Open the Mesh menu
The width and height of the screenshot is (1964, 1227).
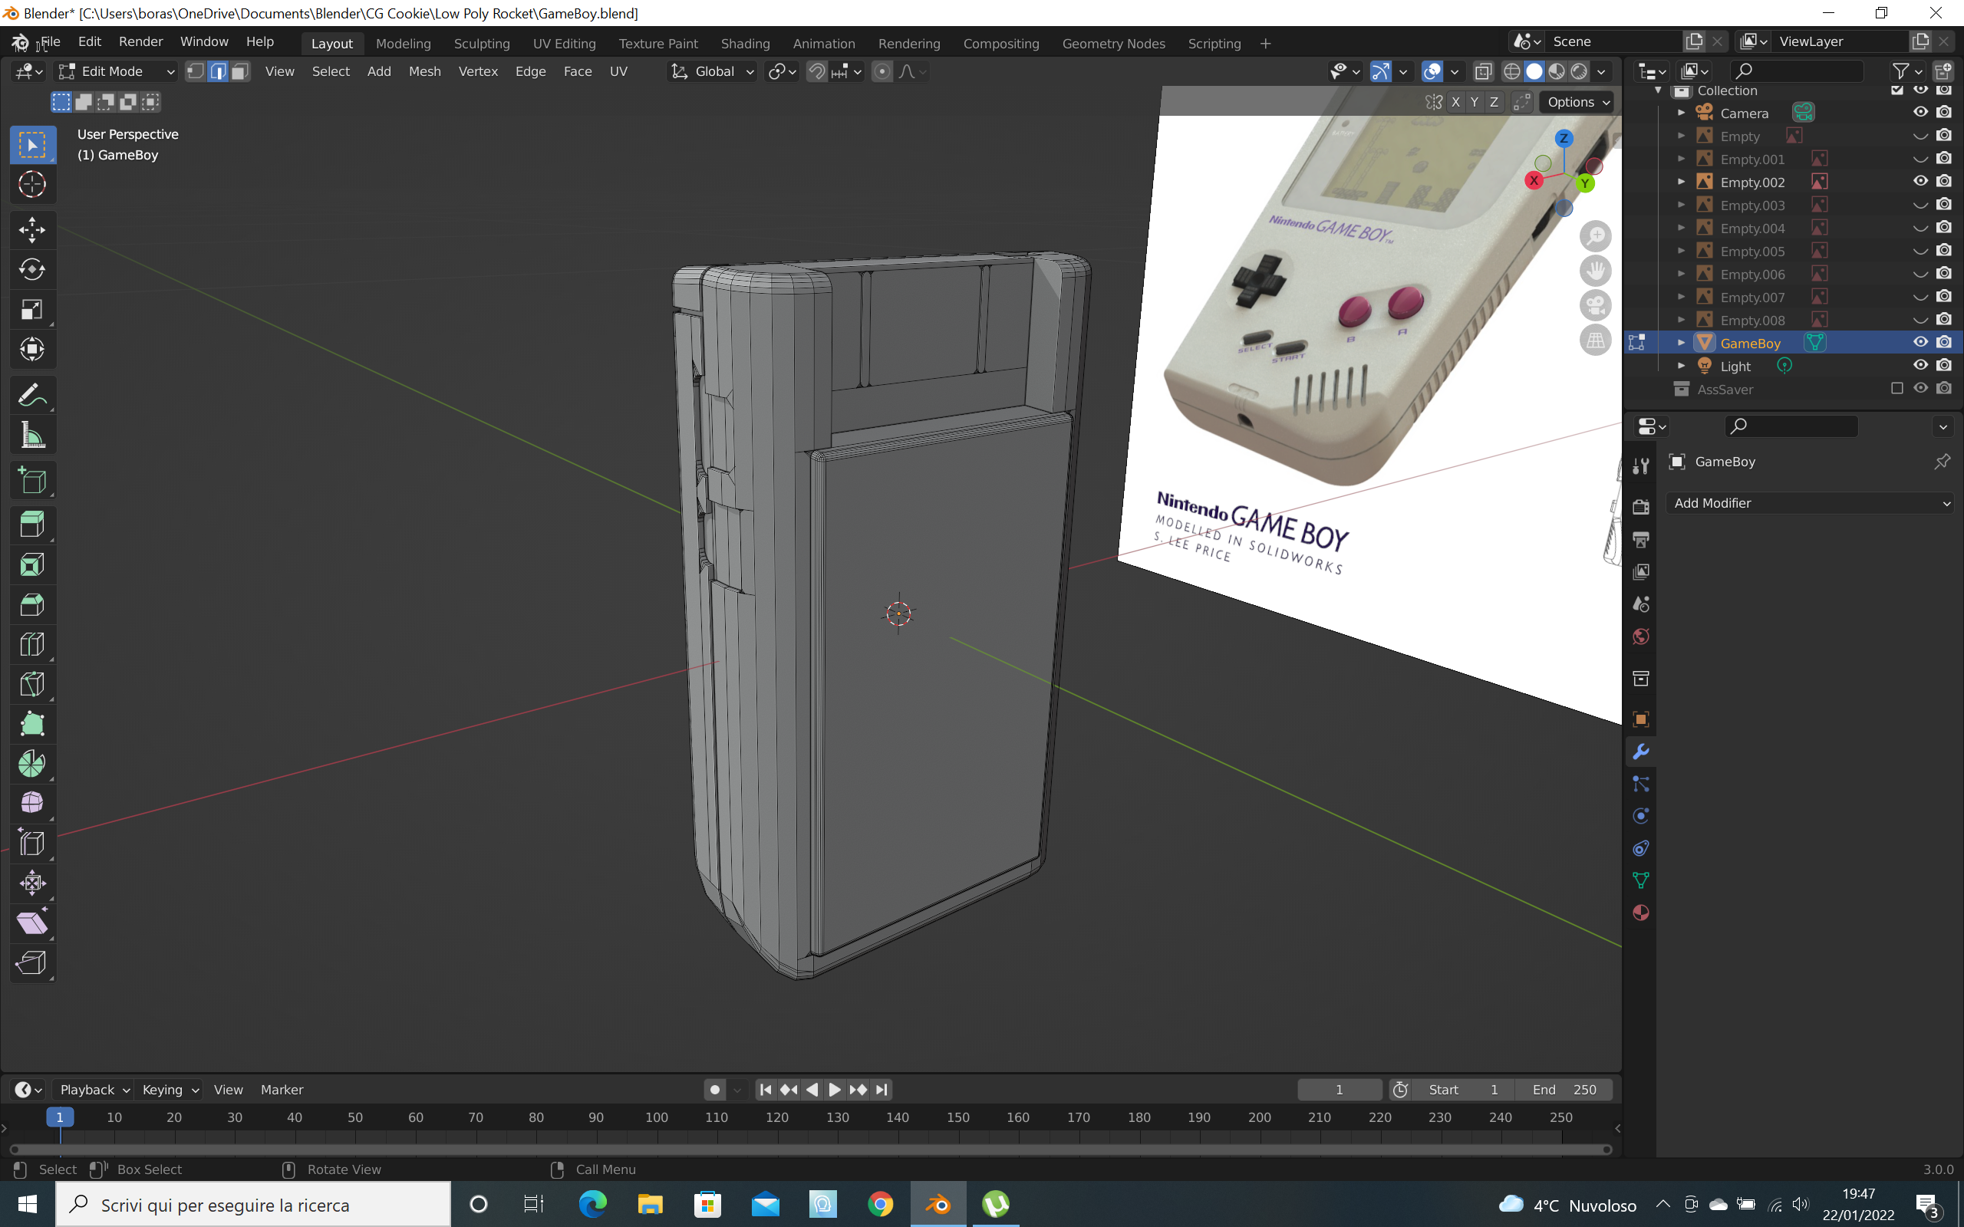click(x=424, y=71)
